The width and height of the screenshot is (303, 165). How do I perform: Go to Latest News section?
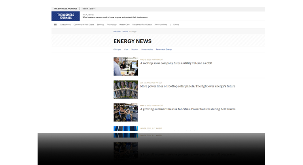pos(66,25)
